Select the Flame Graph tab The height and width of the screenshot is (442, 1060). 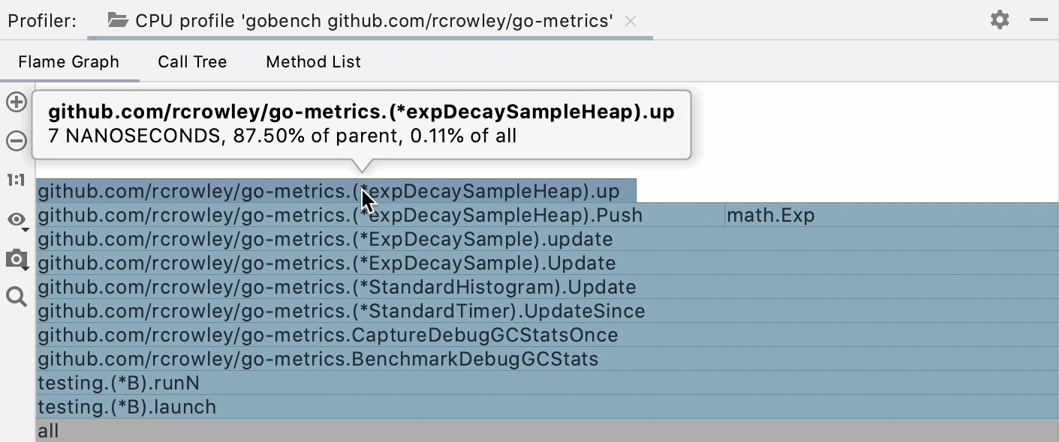[70, 61]
